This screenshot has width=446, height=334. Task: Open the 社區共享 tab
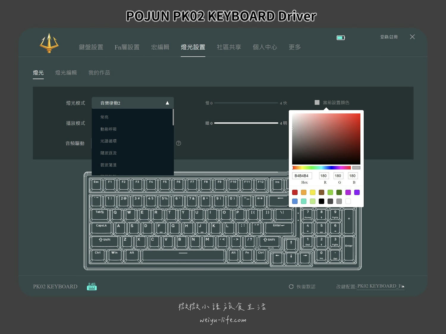(x=229, y=47)
